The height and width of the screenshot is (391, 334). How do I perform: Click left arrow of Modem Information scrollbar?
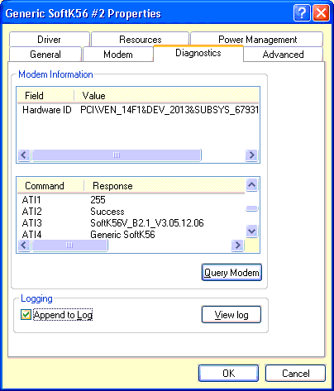coord(24,155)
